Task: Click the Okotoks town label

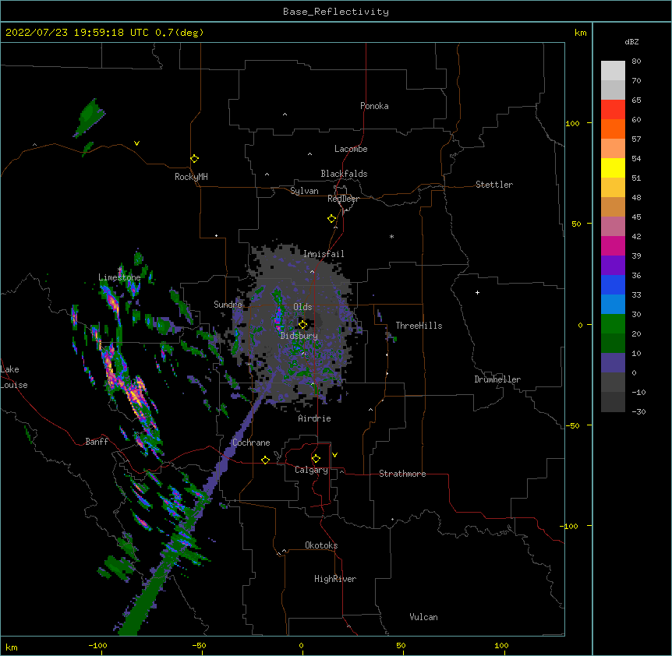Action: pos(321,545)
